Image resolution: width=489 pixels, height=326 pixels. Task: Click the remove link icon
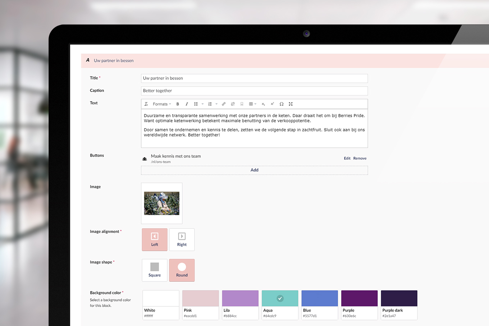coord(233,104)
